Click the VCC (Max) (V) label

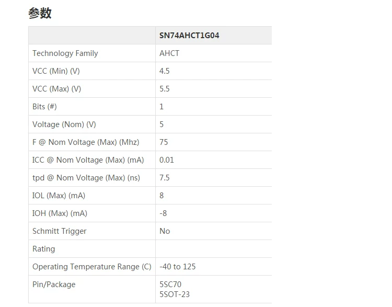pos(56,89)
